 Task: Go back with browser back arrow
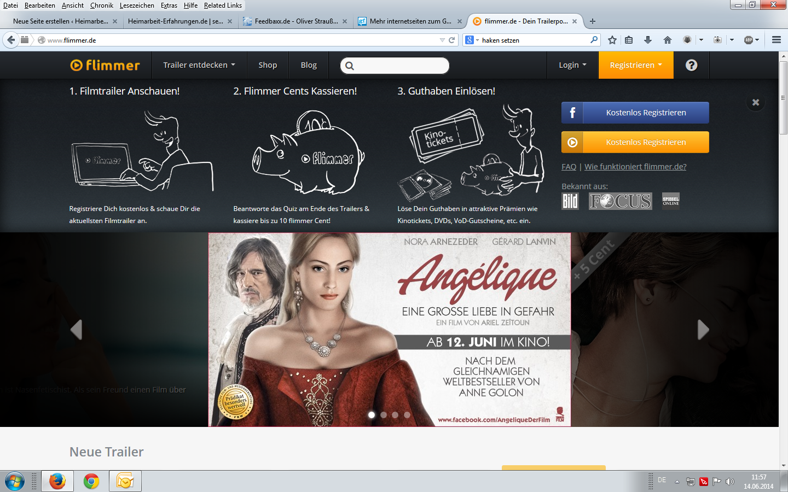coord(11,40)
